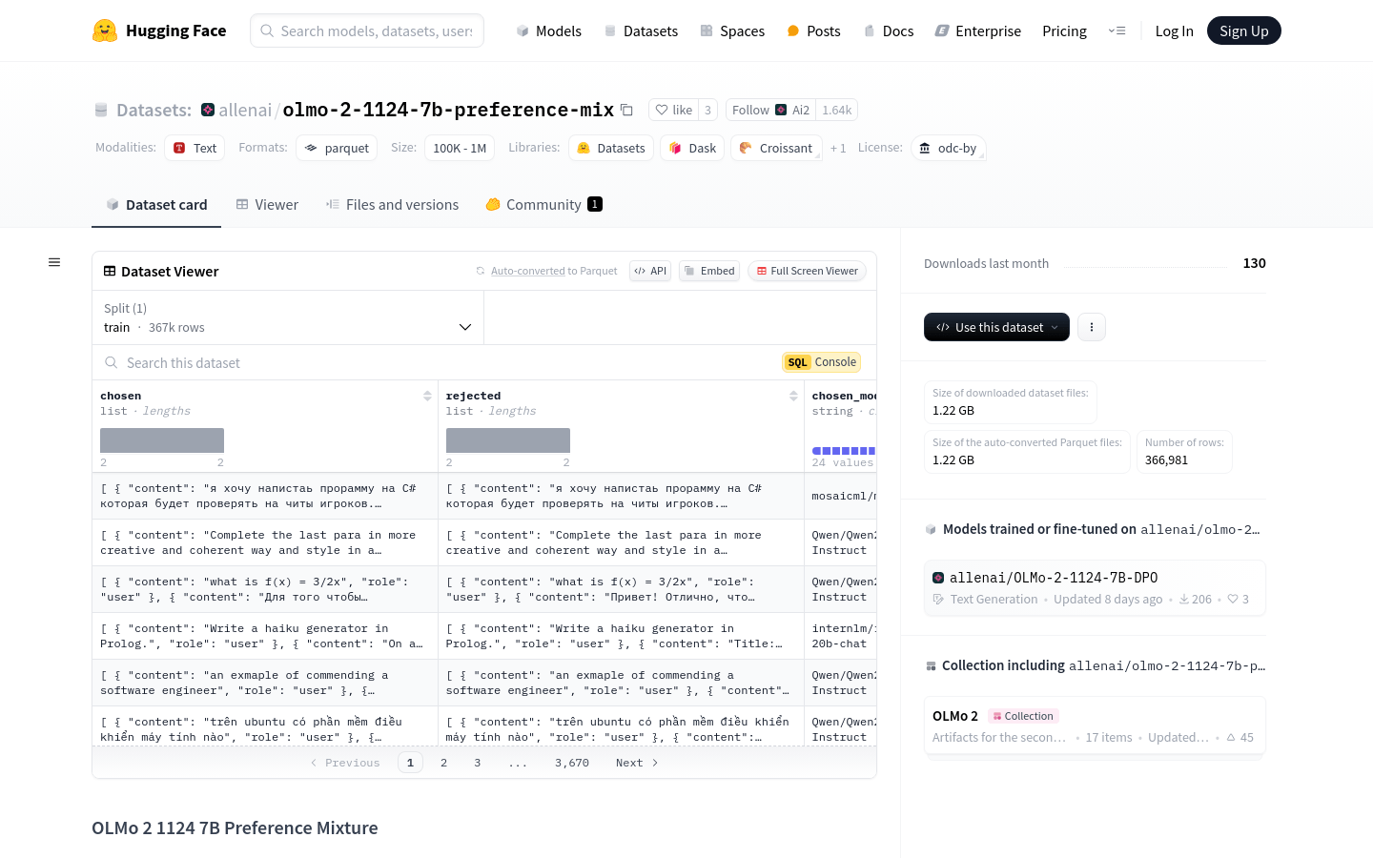Viewport: 1373px width, 858px height.
Task: Click the Text modality tag
Action: 195,148
